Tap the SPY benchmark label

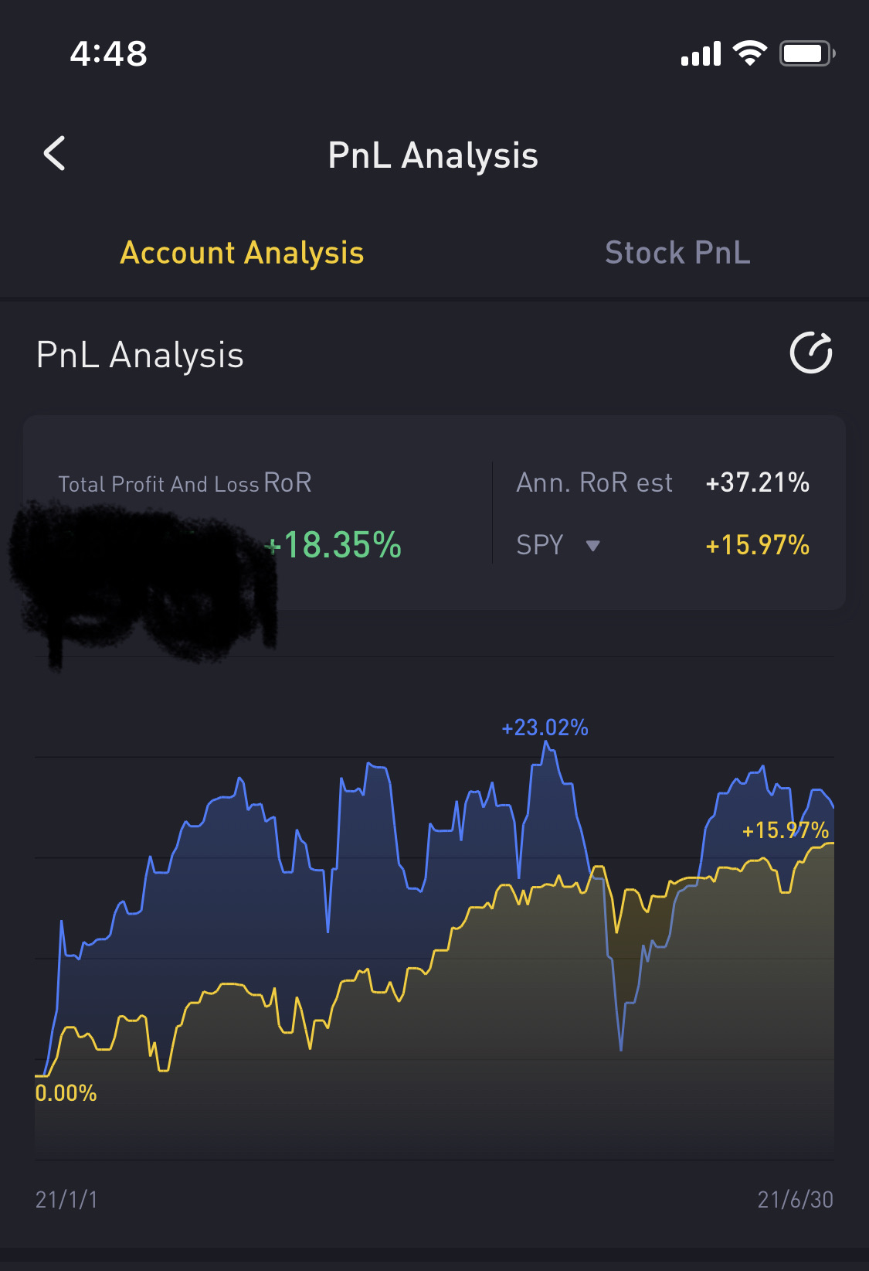coord(540,545)
